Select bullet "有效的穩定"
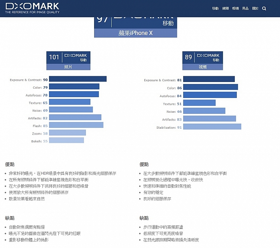280x248 pixels. pyautogui.click(x=153, y=192)
